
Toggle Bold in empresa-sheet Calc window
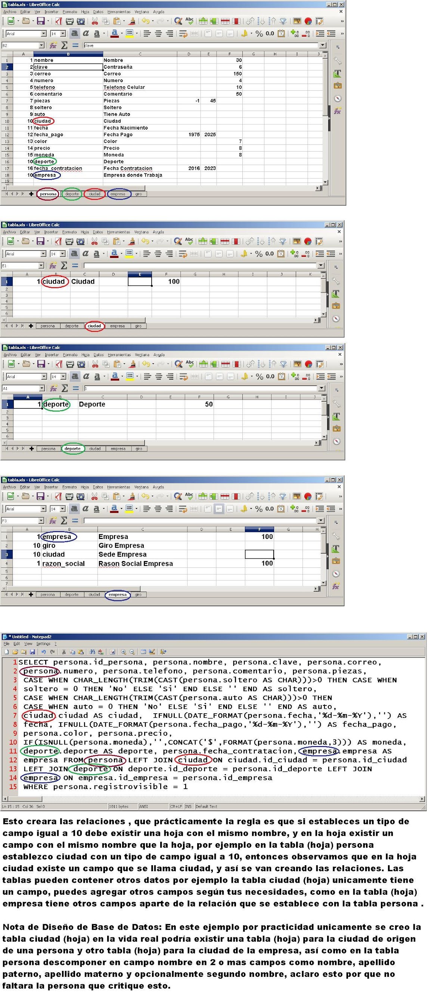click(x=75, y=509)
